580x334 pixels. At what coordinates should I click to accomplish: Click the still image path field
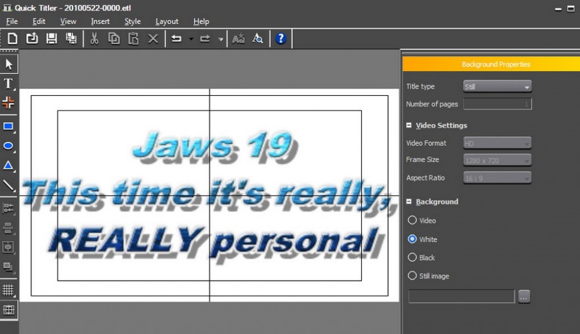pos(462,296)
